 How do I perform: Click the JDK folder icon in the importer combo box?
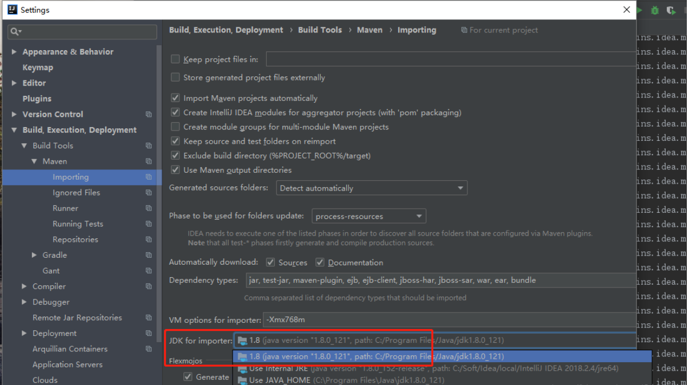tap(242, 341)
